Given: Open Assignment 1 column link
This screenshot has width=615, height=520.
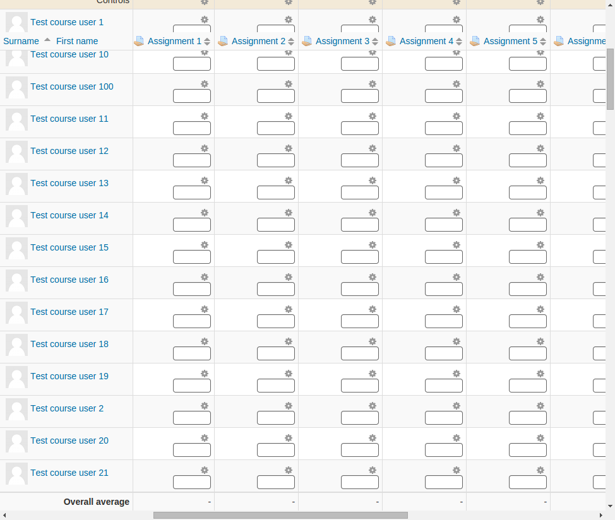Looking at the screenshot, I should (x=174, y=41).
